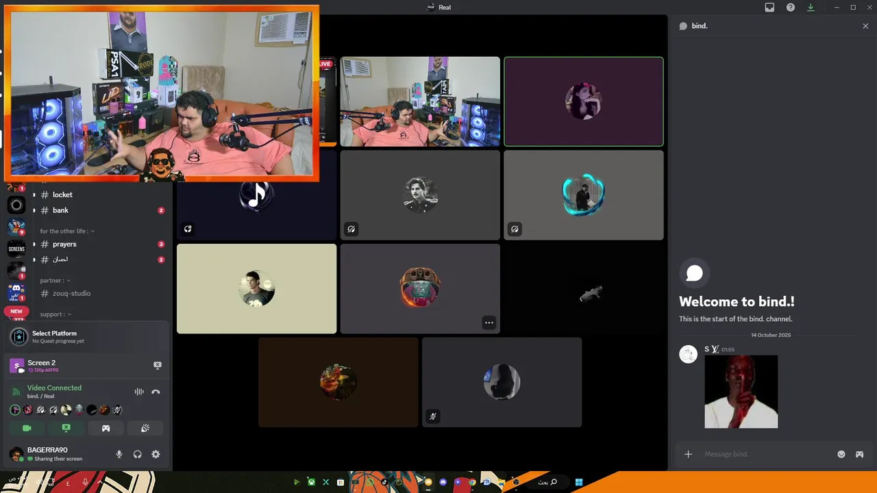Open Google Chrome from the taskbar
The height and width of the screenshot is (493, 877).
pyautogui.click(x=472, y=482)
